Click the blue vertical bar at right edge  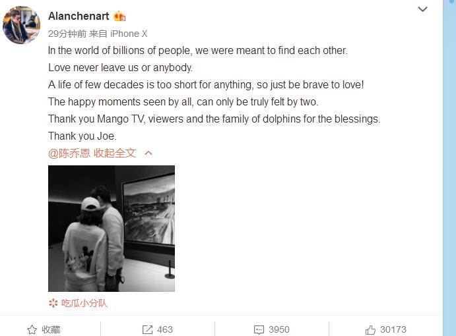[x=449, y=168]
